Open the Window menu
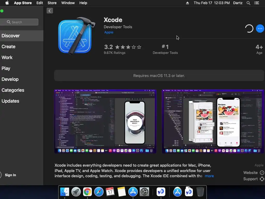Viewport: 265px width, 199px height. pos(68,3)
